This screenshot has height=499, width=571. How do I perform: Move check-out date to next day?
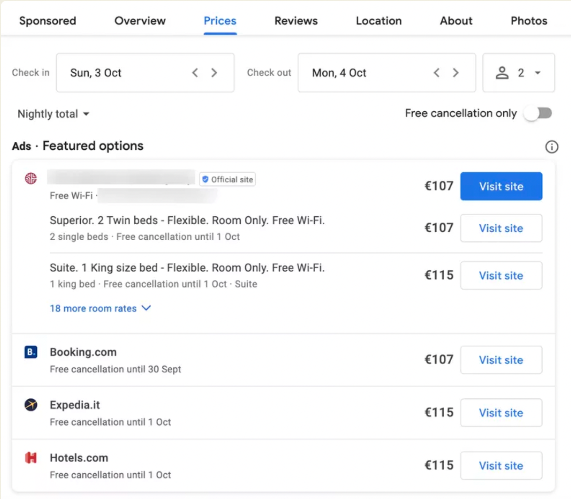pos(456,73)
